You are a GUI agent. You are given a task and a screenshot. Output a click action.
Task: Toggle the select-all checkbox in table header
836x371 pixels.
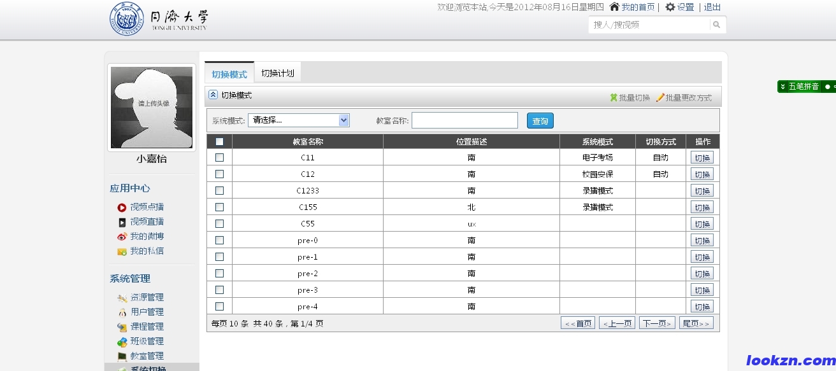[219, 141]
